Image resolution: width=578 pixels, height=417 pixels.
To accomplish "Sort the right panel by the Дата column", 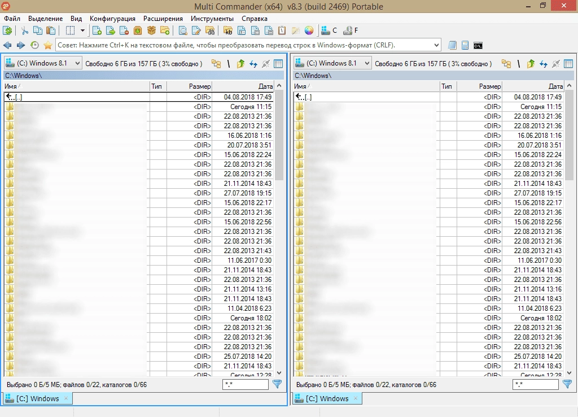I will (x=533, y=86).
